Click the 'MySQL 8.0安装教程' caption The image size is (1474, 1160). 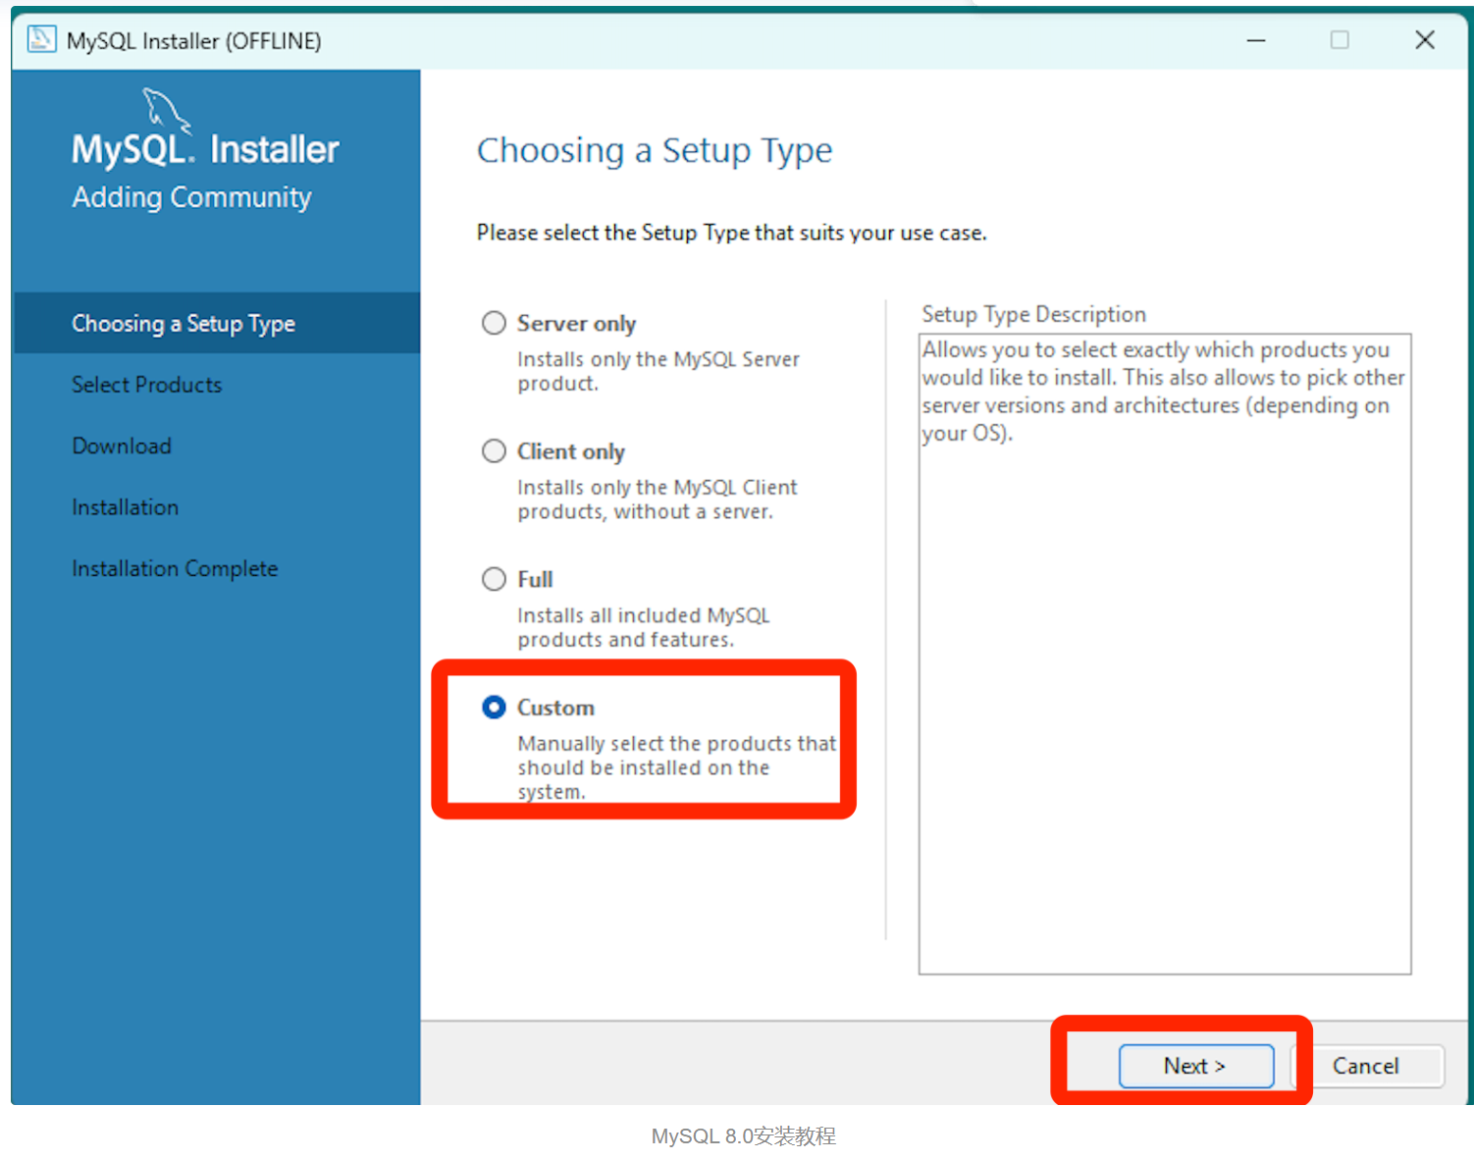pyautogui.click(x=744, y=1136)
